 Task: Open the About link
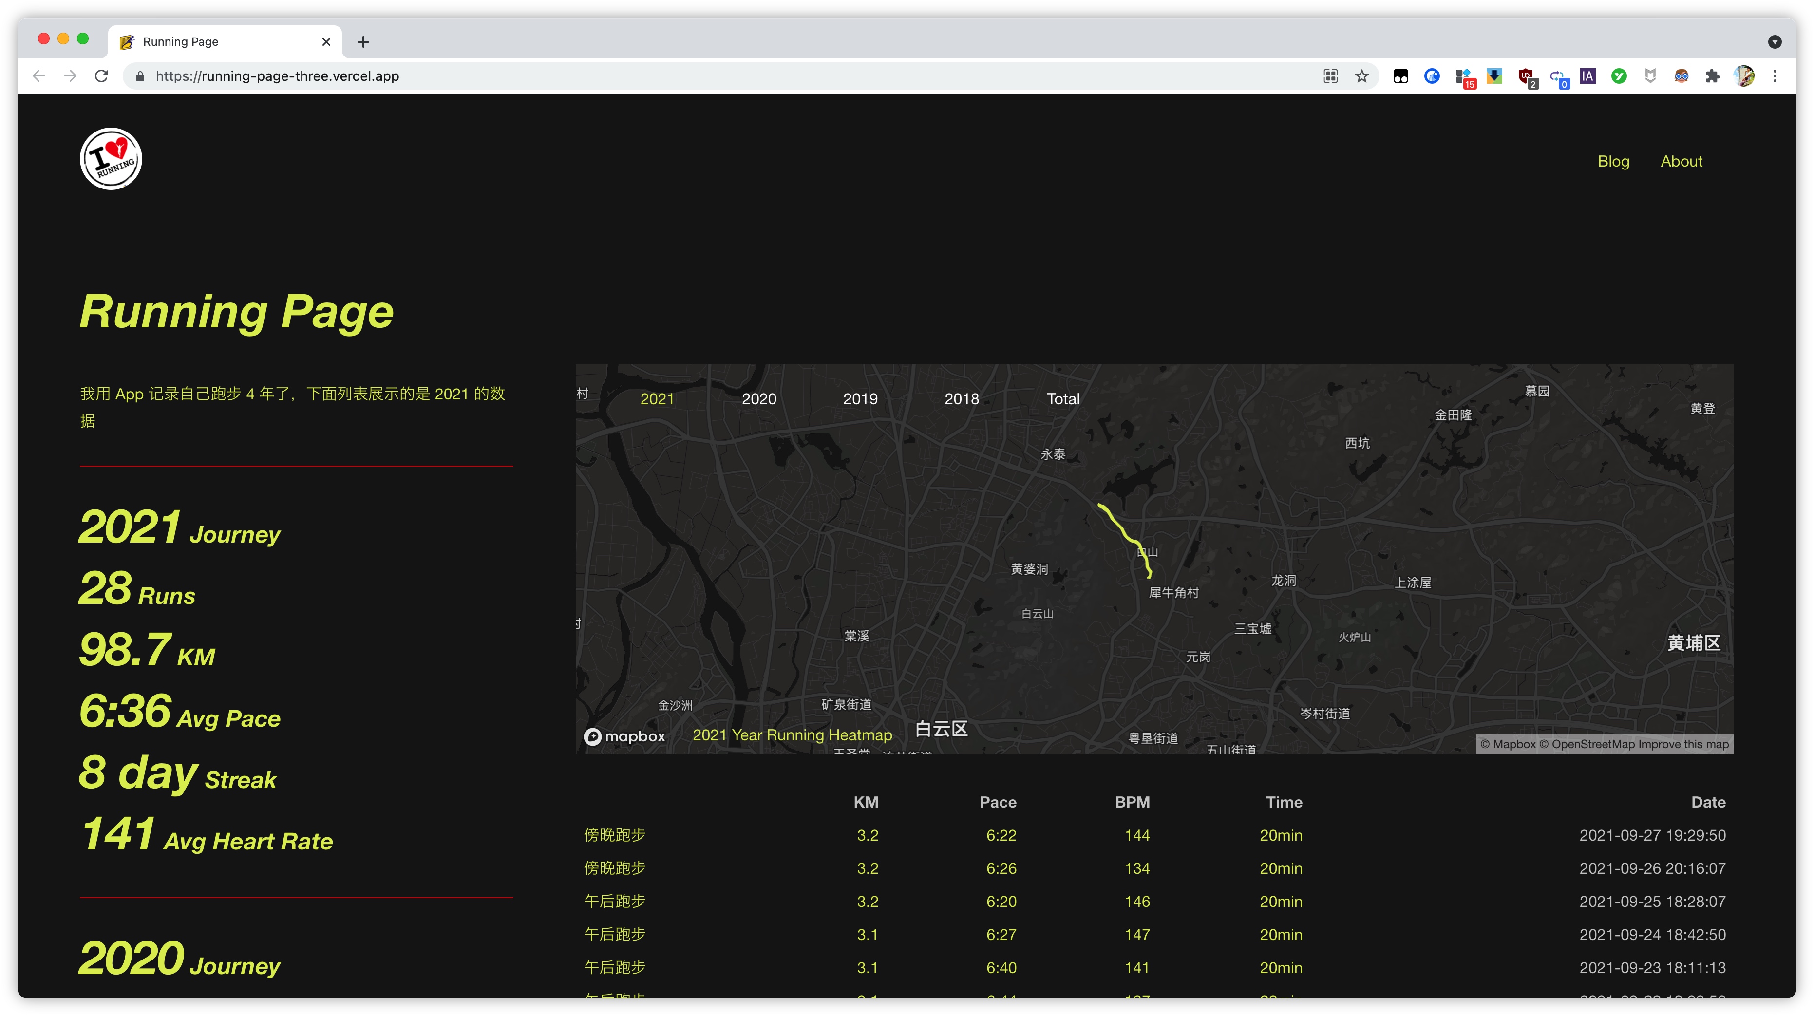(1681, 161)
